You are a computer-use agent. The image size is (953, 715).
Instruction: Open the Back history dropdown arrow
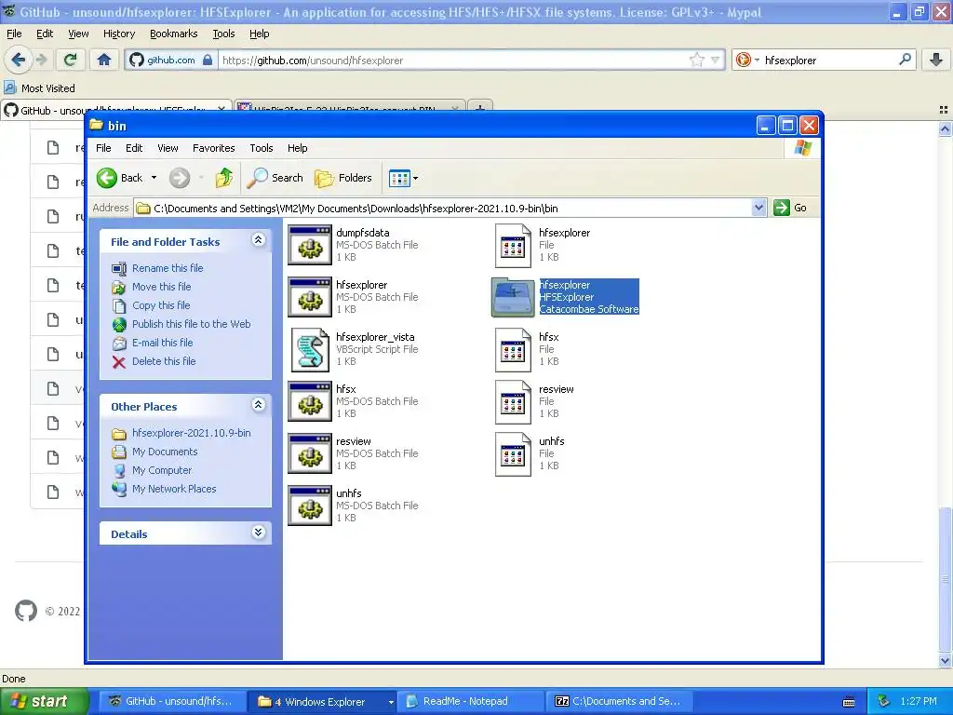154,178
